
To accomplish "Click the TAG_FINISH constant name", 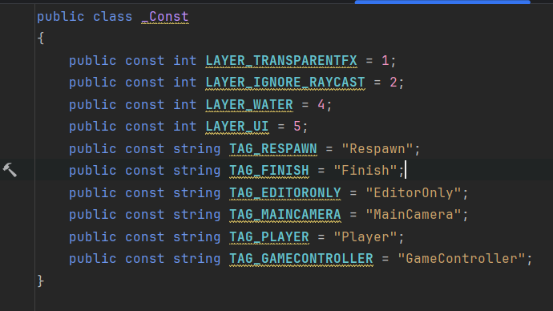I will click(269, 171).
